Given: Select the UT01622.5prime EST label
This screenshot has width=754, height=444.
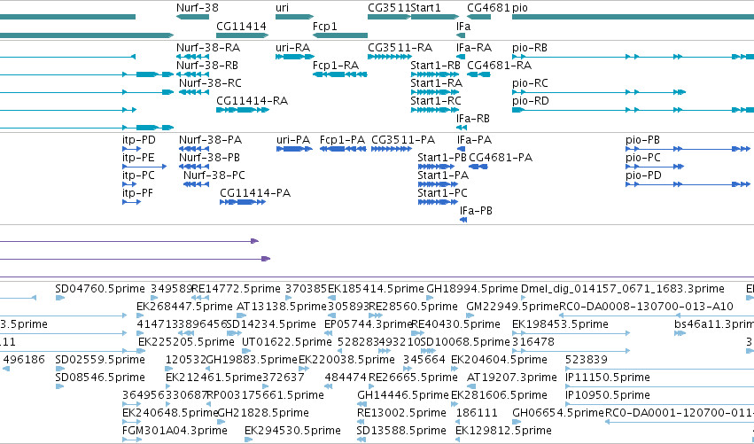Looking at the screenshot, I should (286, 342).
